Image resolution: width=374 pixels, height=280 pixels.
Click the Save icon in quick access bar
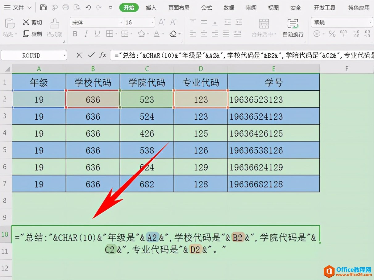point(44,7)
